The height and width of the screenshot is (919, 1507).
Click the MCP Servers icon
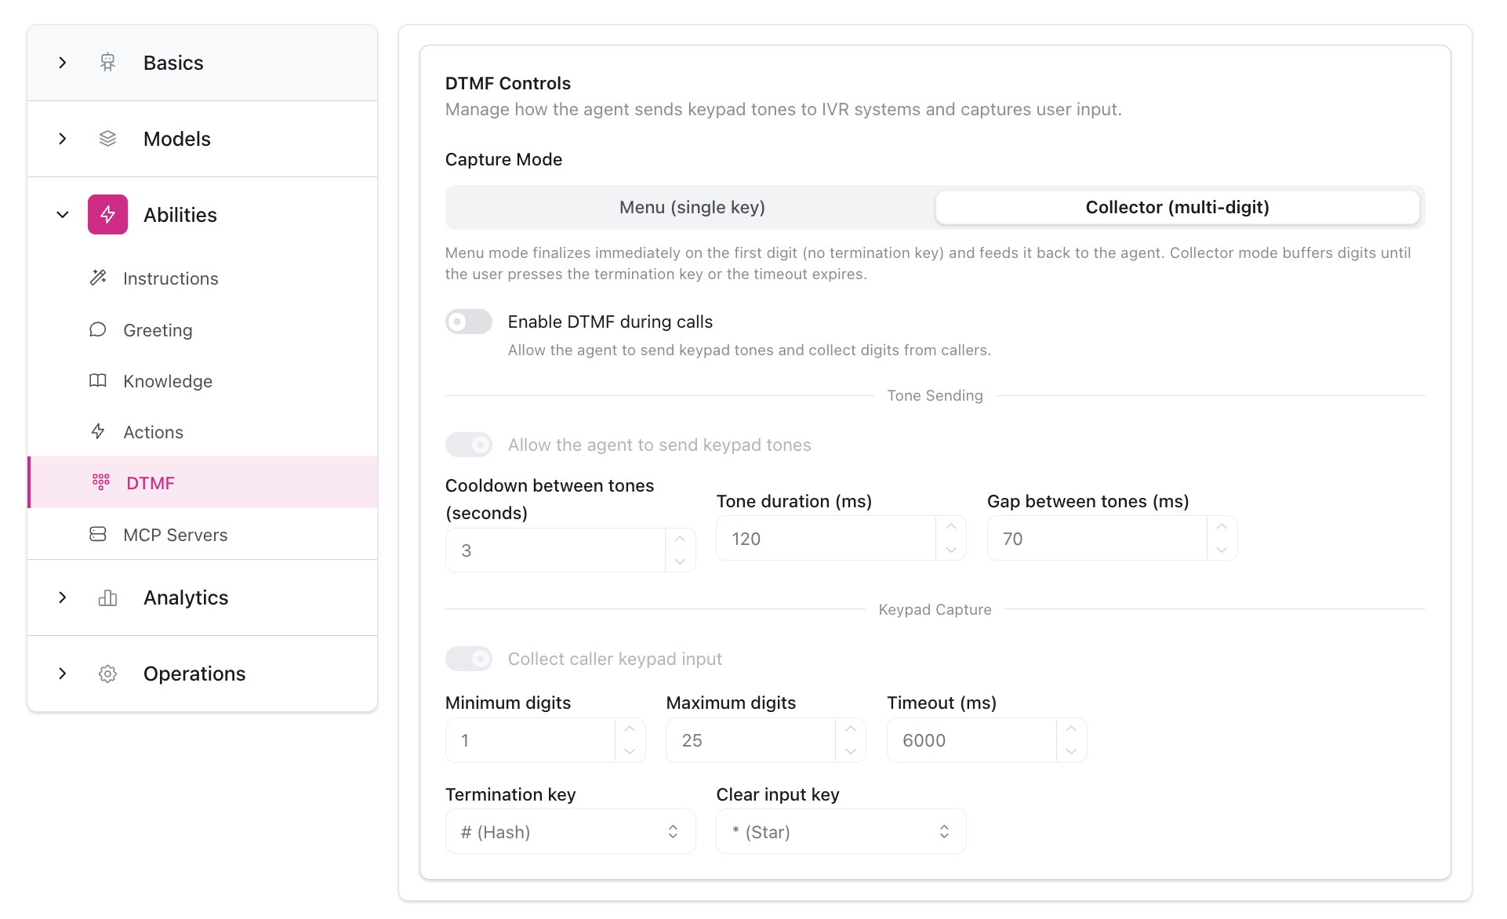point(98,534)
